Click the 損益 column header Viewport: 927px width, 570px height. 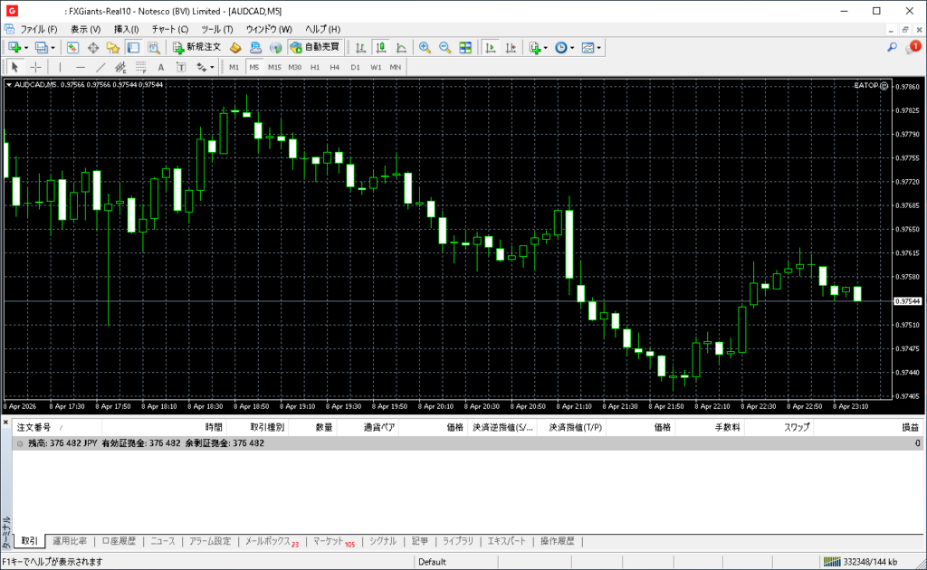910,427
